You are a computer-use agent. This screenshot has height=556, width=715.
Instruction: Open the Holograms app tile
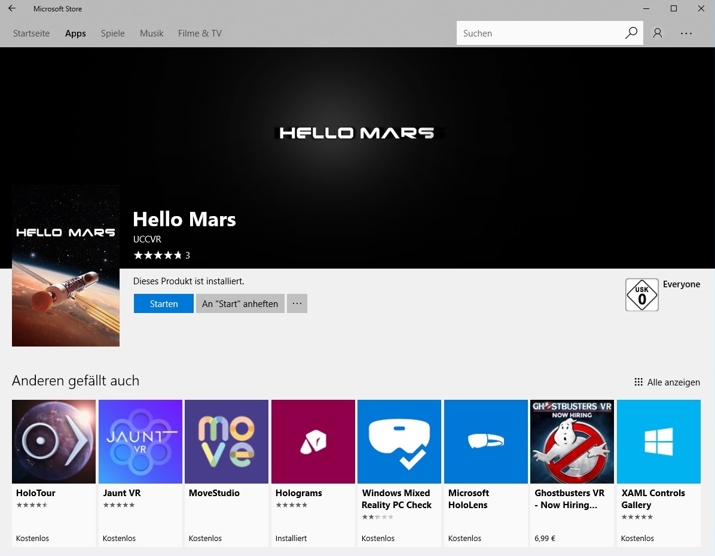(313, 442)
